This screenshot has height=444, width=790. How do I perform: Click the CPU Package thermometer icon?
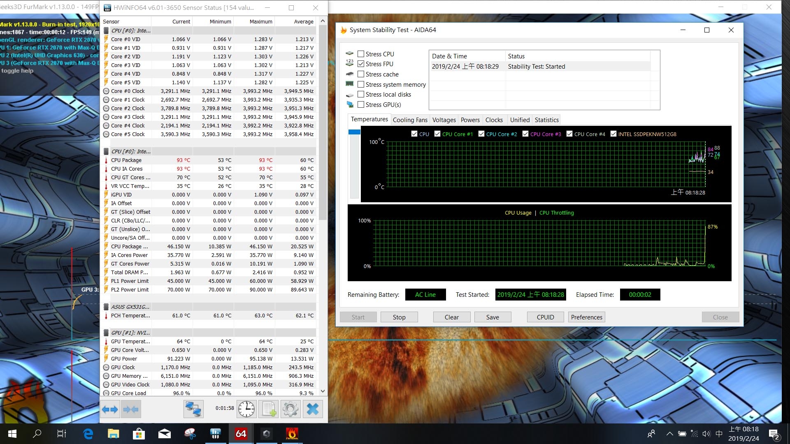[106, 160]
